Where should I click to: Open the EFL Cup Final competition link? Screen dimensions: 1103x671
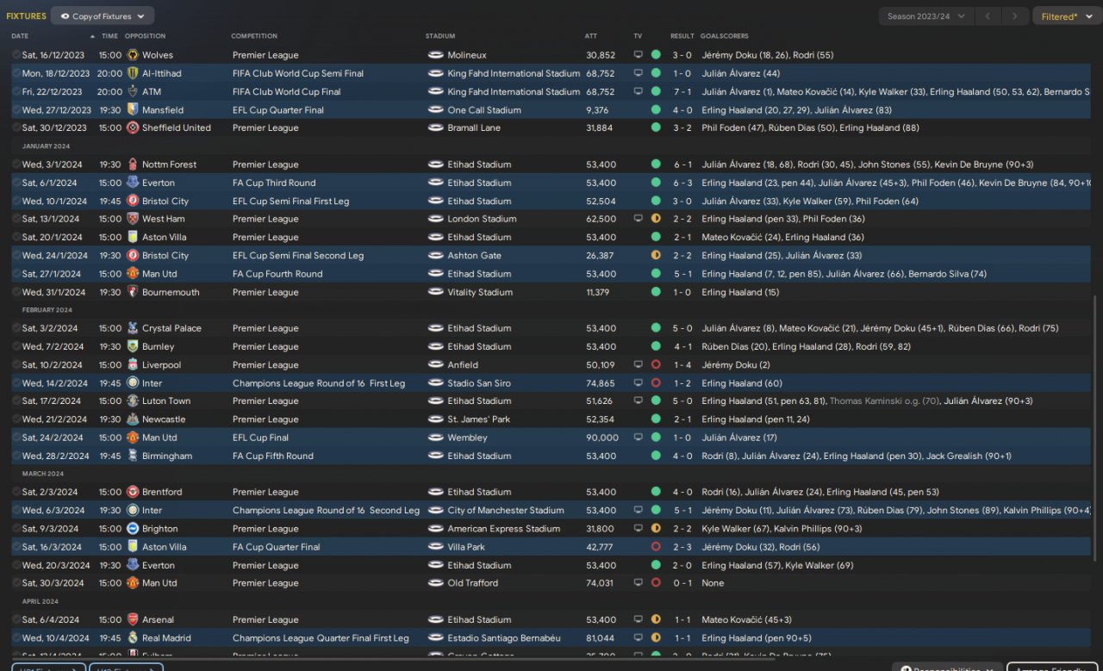pyautogui.click(x=260, y=438)
